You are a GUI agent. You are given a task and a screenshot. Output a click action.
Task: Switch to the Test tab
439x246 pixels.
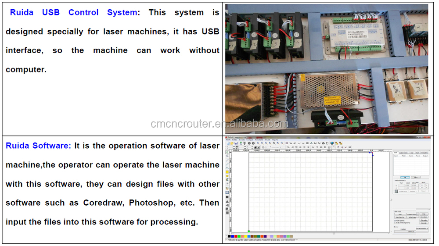click(417, 153)
